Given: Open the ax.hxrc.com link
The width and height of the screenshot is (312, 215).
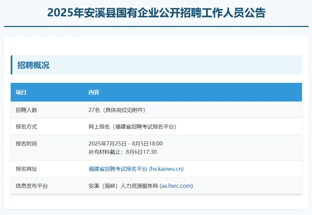Looking at the screenshot, I should pyautogui.click(x=176, y=186).
